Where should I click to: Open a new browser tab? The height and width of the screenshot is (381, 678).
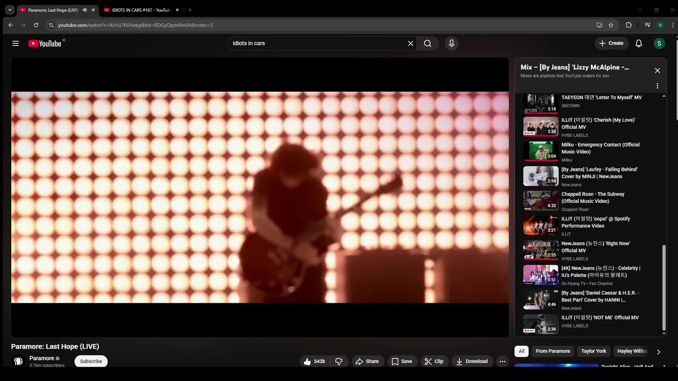(x=190, y=10)
